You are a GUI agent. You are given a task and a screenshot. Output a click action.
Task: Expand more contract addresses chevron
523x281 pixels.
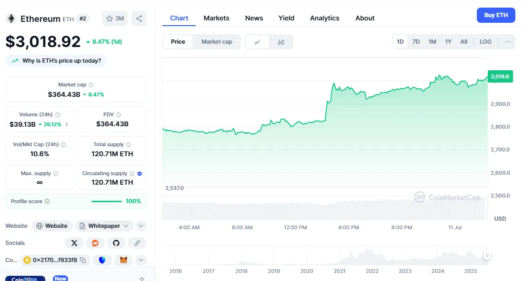(x=141, y=260)
